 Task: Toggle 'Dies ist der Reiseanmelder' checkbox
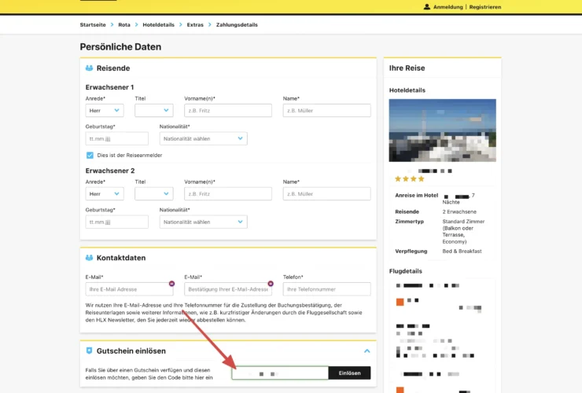coord(90,155)
